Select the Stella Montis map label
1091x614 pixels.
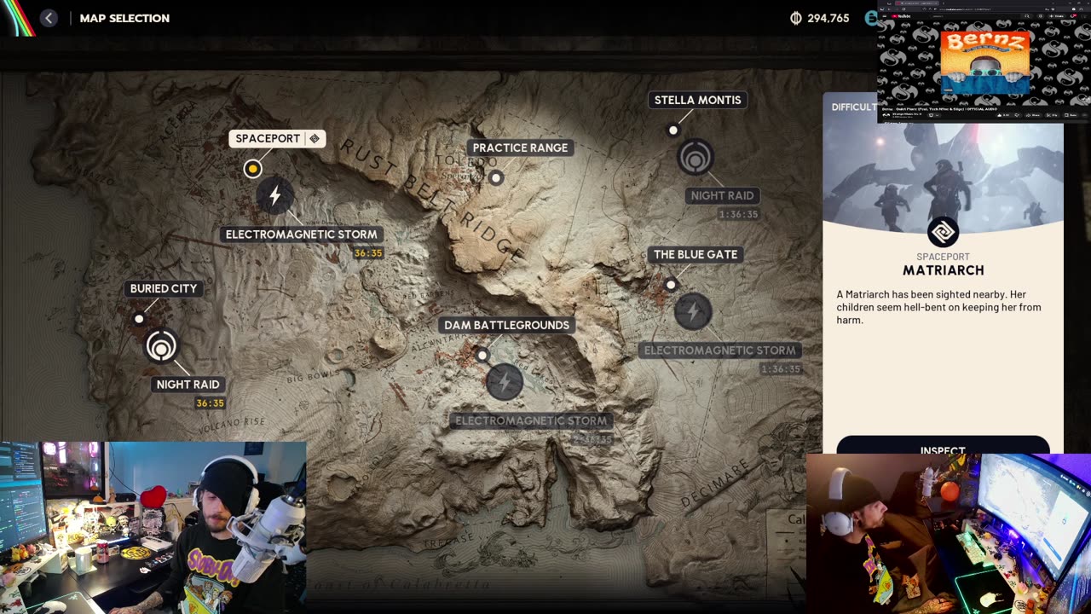(x=697, y=100)
